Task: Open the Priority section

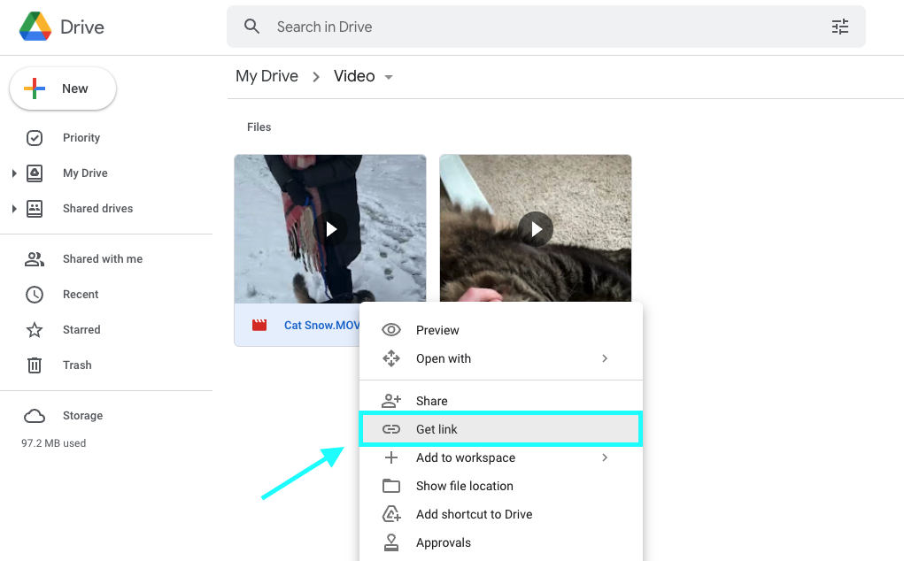Action: 81,138
